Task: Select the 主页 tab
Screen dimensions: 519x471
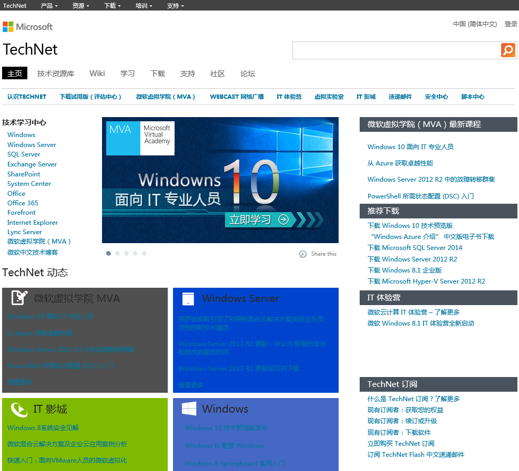Action: tap(15, 74)
